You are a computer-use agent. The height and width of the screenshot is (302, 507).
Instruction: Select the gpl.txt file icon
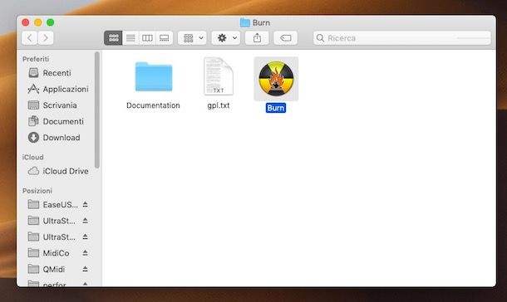click(x=219, y=76)
